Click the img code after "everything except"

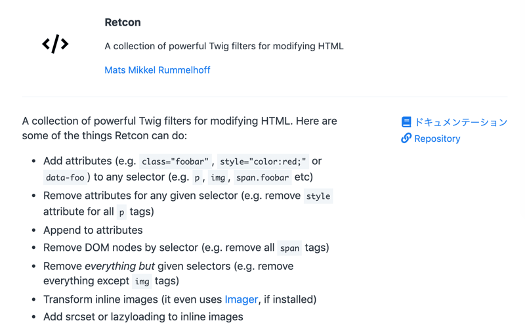(x=142, y=281)
